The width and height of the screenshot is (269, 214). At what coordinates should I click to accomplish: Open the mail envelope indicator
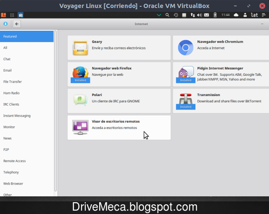206,15
